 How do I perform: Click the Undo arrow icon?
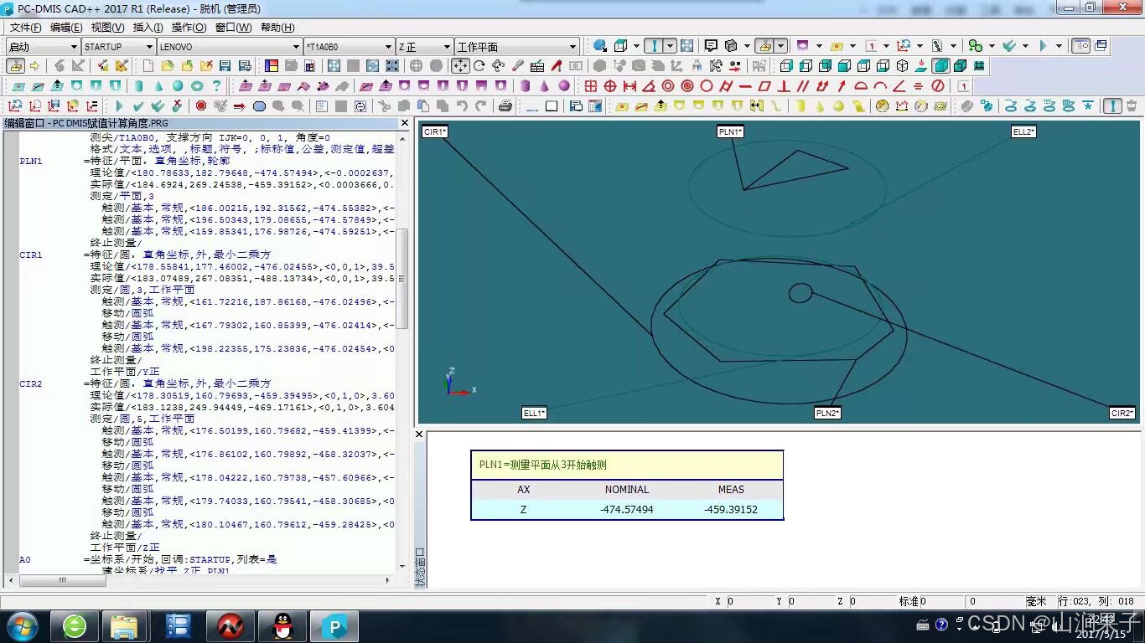coord(462,106)
